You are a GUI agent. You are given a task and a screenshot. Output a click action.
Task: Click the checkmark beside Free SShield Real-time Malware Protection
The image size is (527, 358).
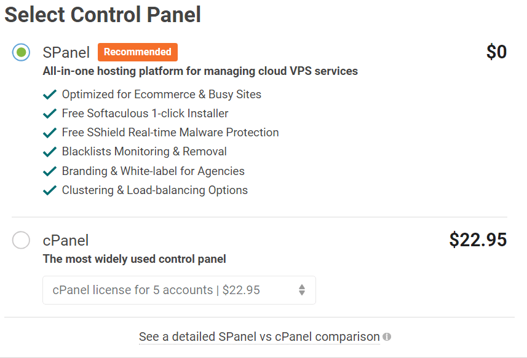tap(50, 132)
